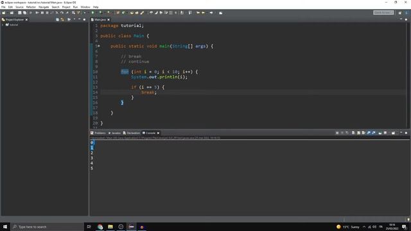The image size is (411, 231).
Task: Toggle Scroll Lock in Console toolbar
Action: [358, 133]
